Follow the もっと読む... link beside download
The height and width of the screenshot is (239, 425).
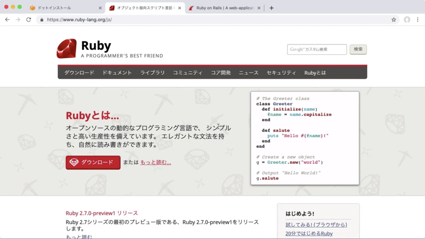[x=155, y=163]
